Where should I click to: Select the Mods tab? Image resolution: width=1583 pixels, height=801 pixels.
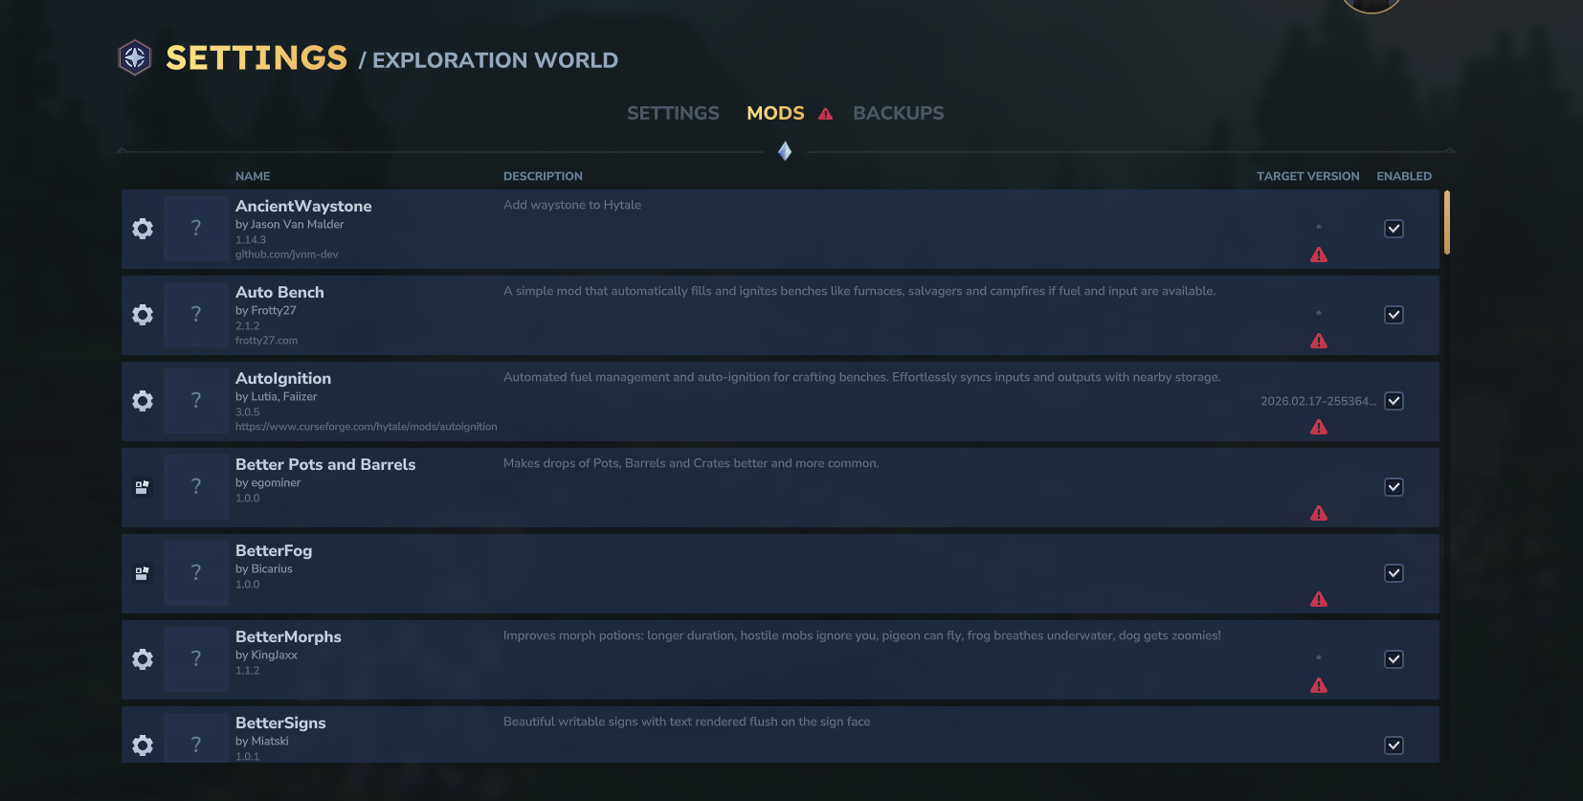point(775,113)
